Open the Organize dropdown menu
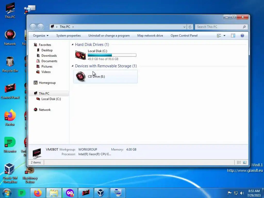 click(x=41, y=36)
